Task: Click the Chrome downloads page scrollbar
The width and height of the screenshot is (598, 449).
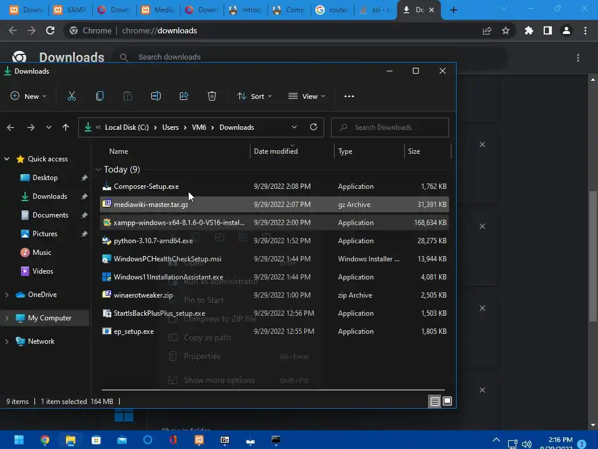Action: coord(593,256)
